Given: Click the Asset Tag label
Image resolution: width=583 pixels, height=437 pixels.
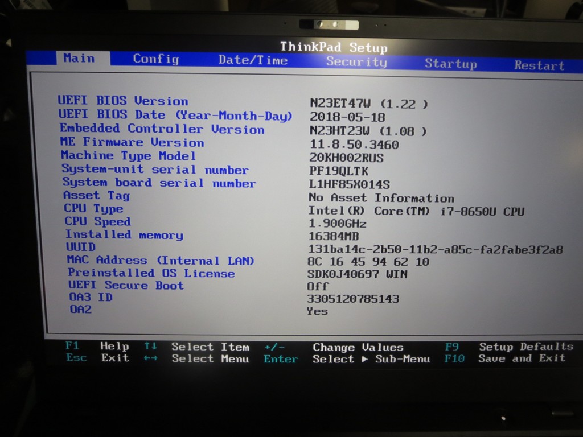Looking at the screenshot, I should click(96, 196).
